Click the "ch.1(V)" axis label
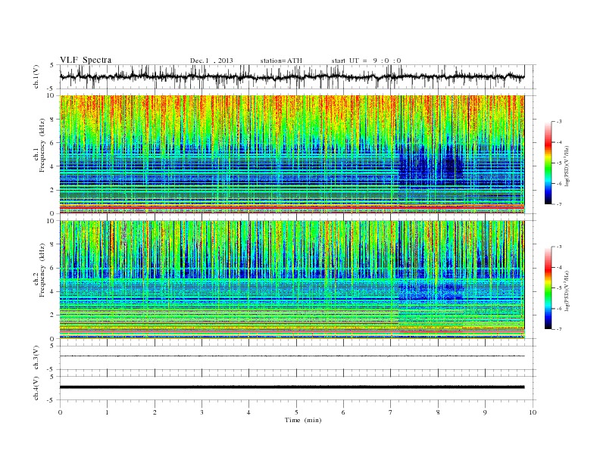The height and width of the screenshot is (463, 600). (x=36, y=76)
